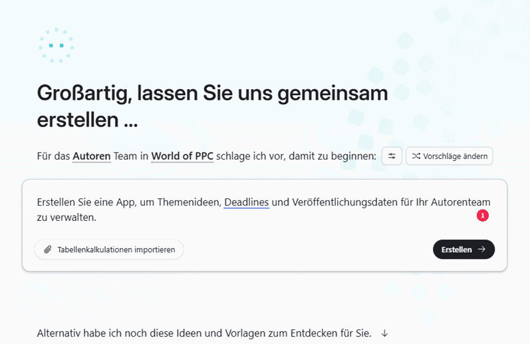Screen dimensions: 530x344
Task: Focus the app description prompt text field
Action: (266, 225)
